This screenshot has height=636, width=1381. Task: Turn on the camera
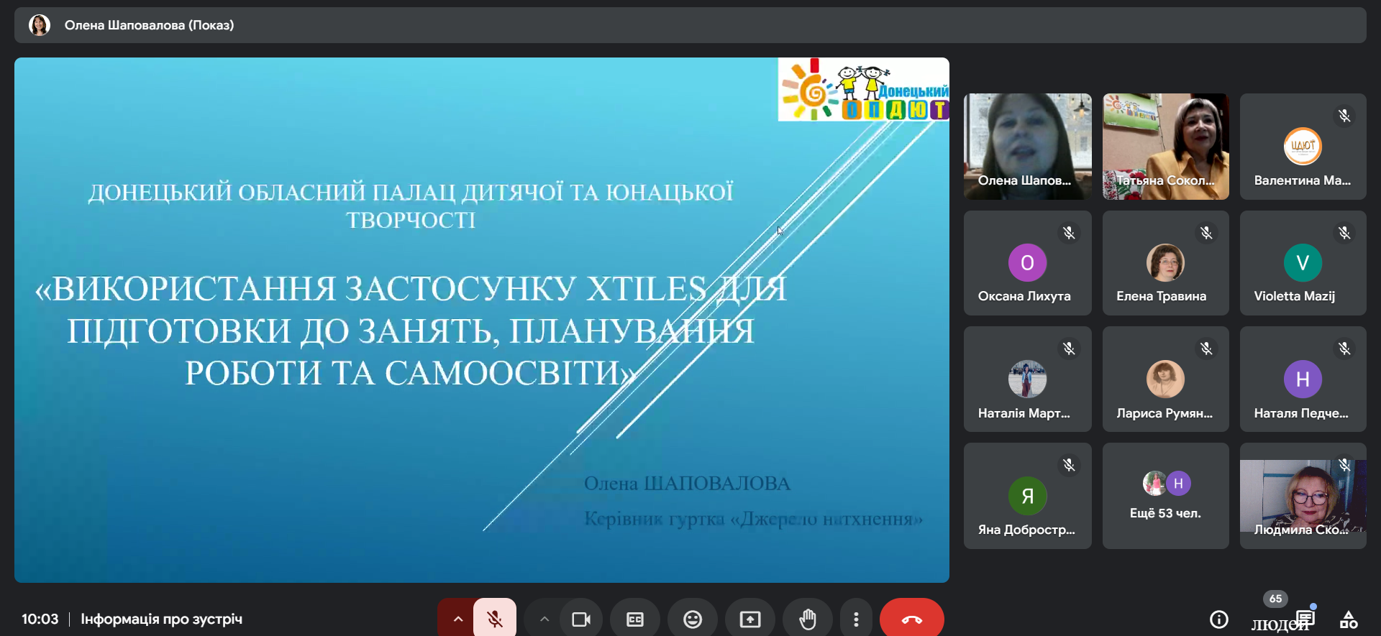(580, 619)
